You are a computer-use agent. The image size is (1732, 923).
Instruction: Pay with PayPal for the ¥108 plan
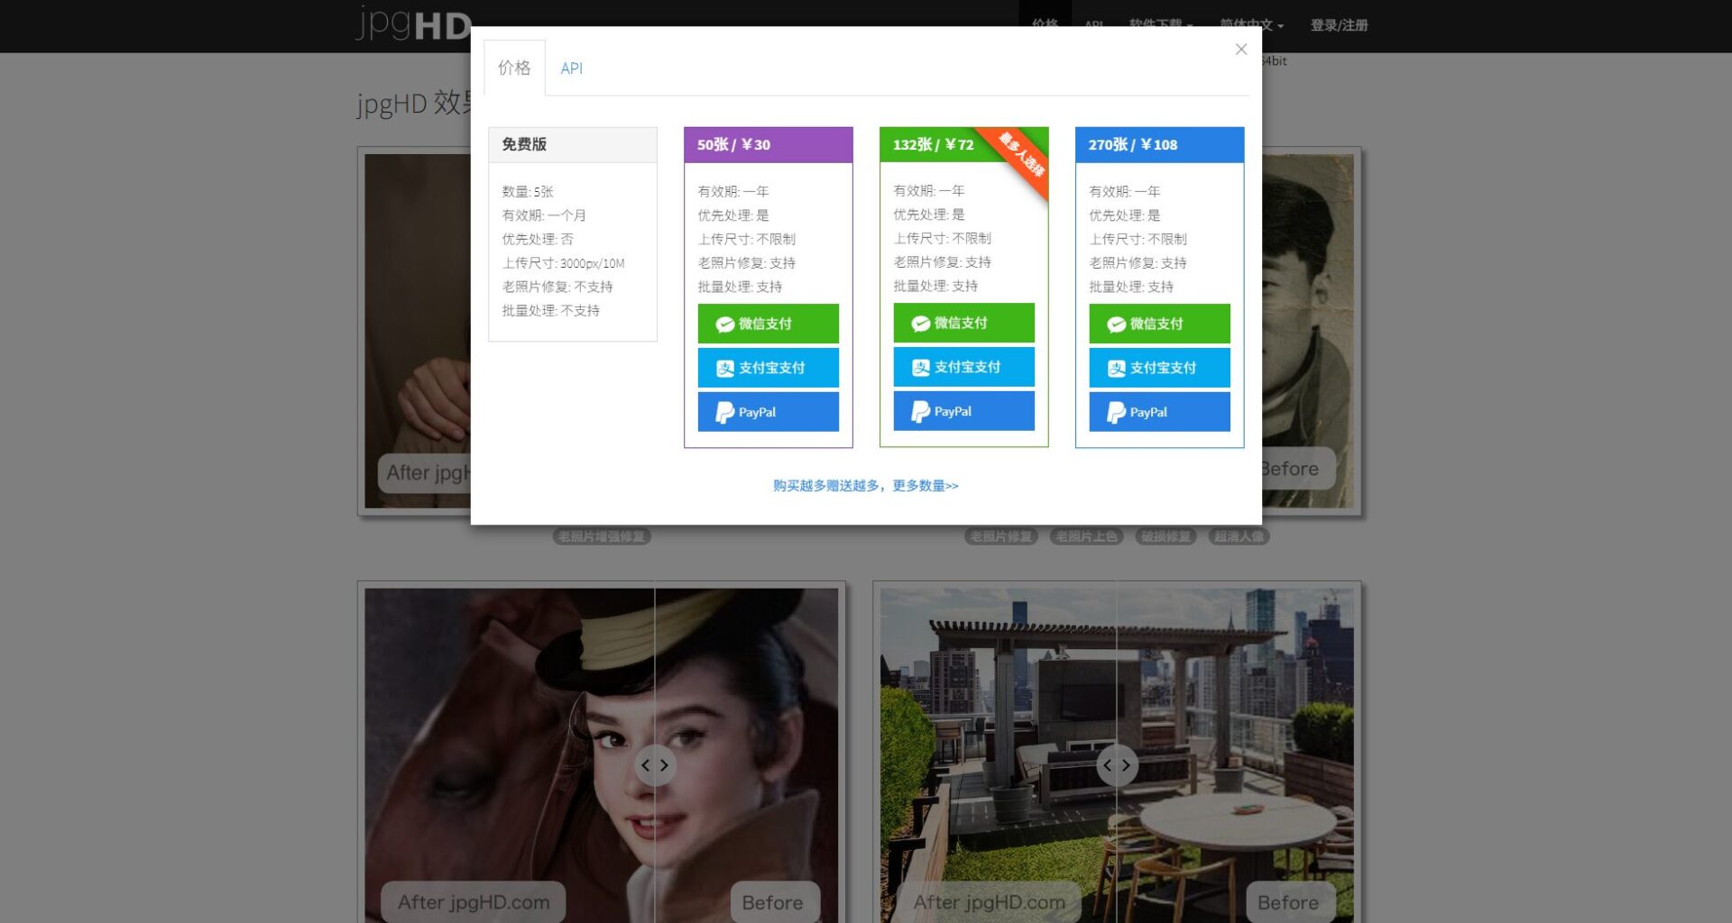pos(1159,412)
